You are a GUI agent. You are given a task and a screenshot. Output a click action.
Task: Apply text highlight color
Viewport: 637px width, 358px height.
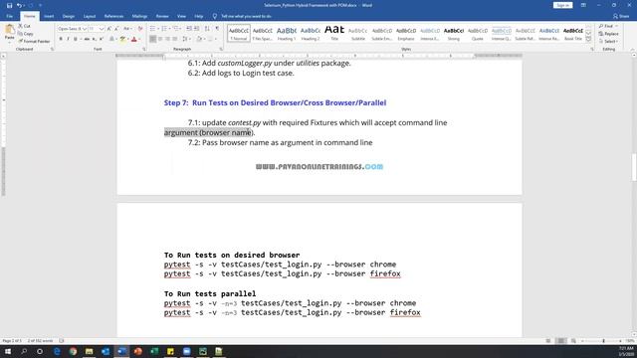[x=122, y=39]
